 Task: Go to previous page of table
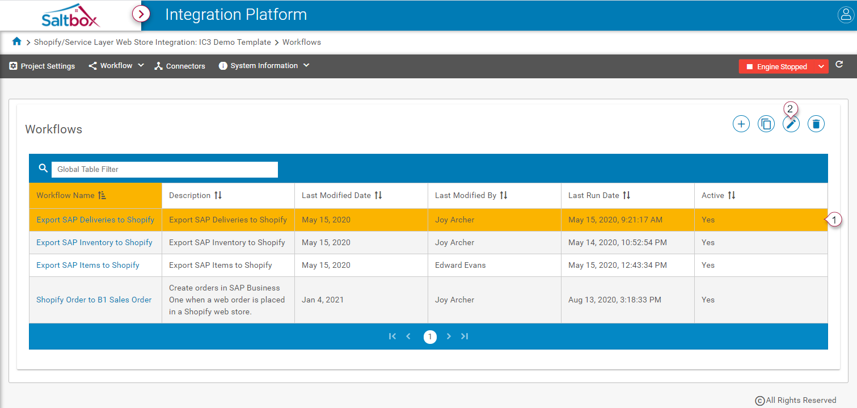408,337
